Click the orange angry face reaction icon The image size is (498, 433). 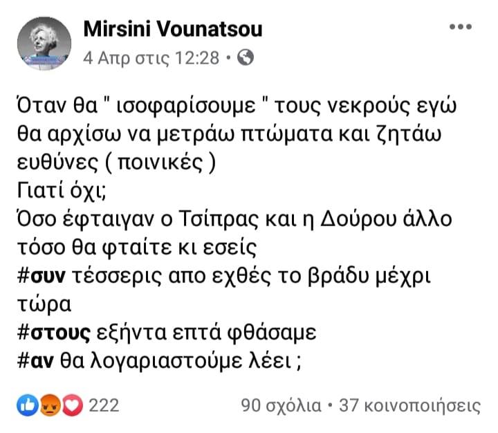coord(50,405)
